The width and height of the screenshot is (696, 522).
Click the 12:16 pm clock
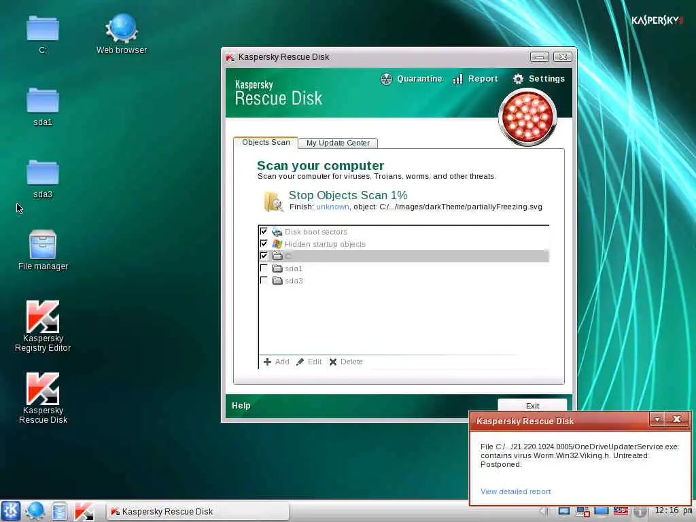pyautogui.click(x=673, y=510)
